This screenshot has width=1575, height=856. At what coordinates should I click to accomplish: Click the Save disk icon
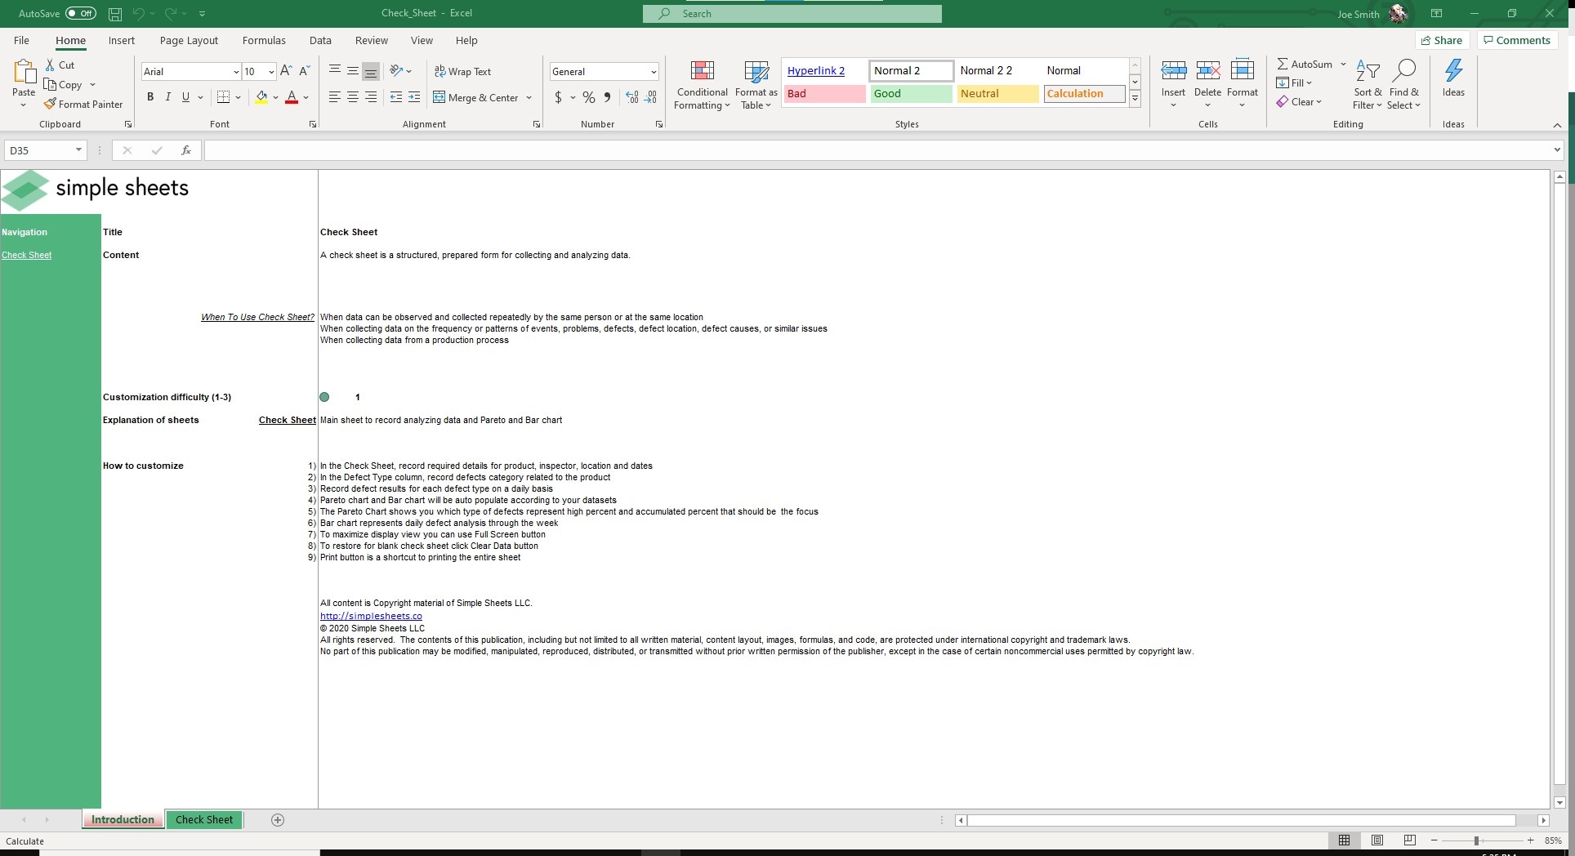(115, 14)
